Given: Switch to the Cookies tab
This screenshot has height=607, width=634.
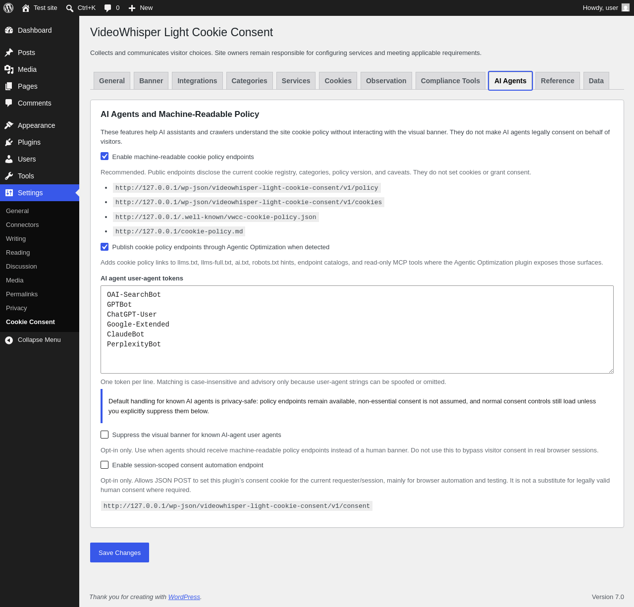Looking at the screenshot, I should [338, 81].
